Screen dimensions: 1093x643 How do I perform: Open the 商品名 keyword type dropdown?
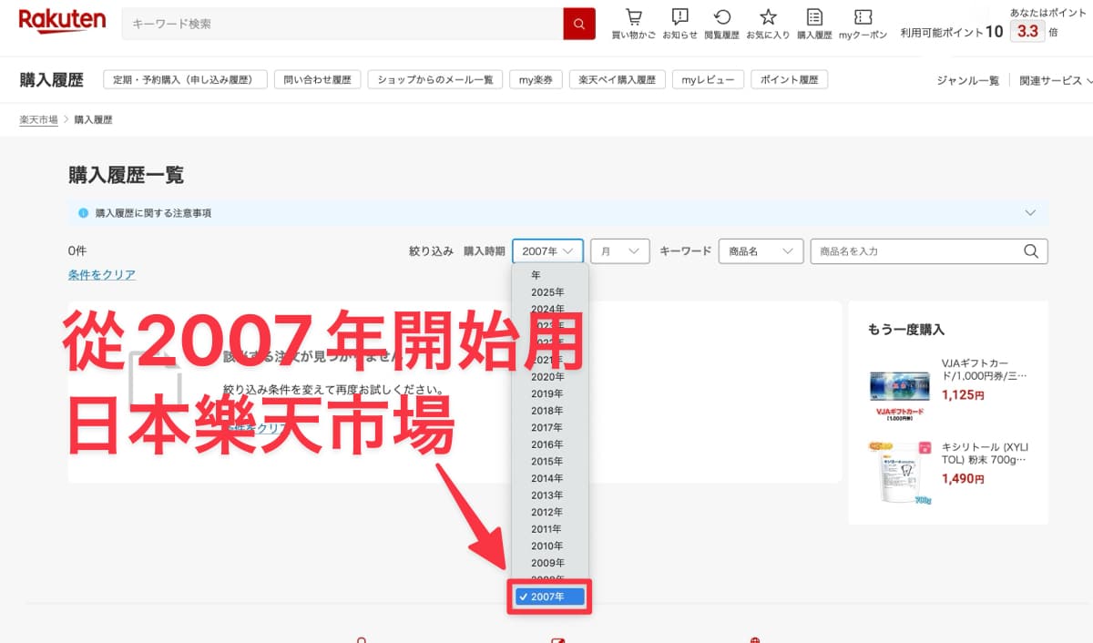tap(761, 251)
